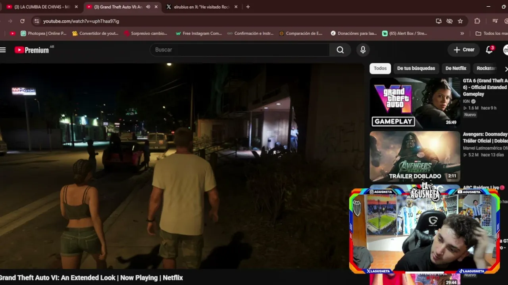Bookmark this page with the star

click(x=460, y=21)
